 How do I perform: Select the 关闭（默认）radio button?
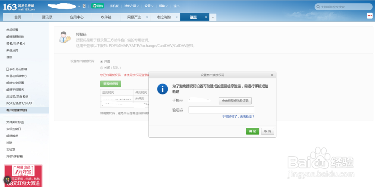[102, 68]
